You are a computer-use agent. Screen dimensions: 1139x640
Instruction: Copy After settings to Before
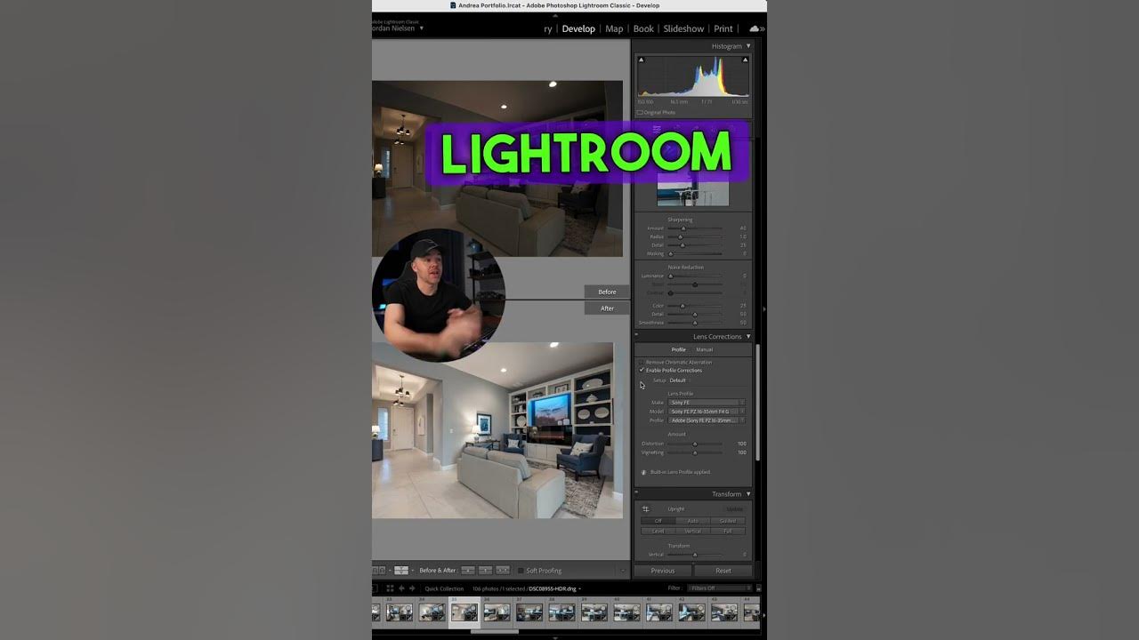(485, 570)
